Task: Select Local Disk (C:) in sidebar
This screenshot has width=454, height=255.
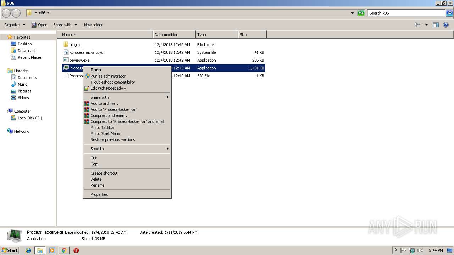Action: [30, 118]
